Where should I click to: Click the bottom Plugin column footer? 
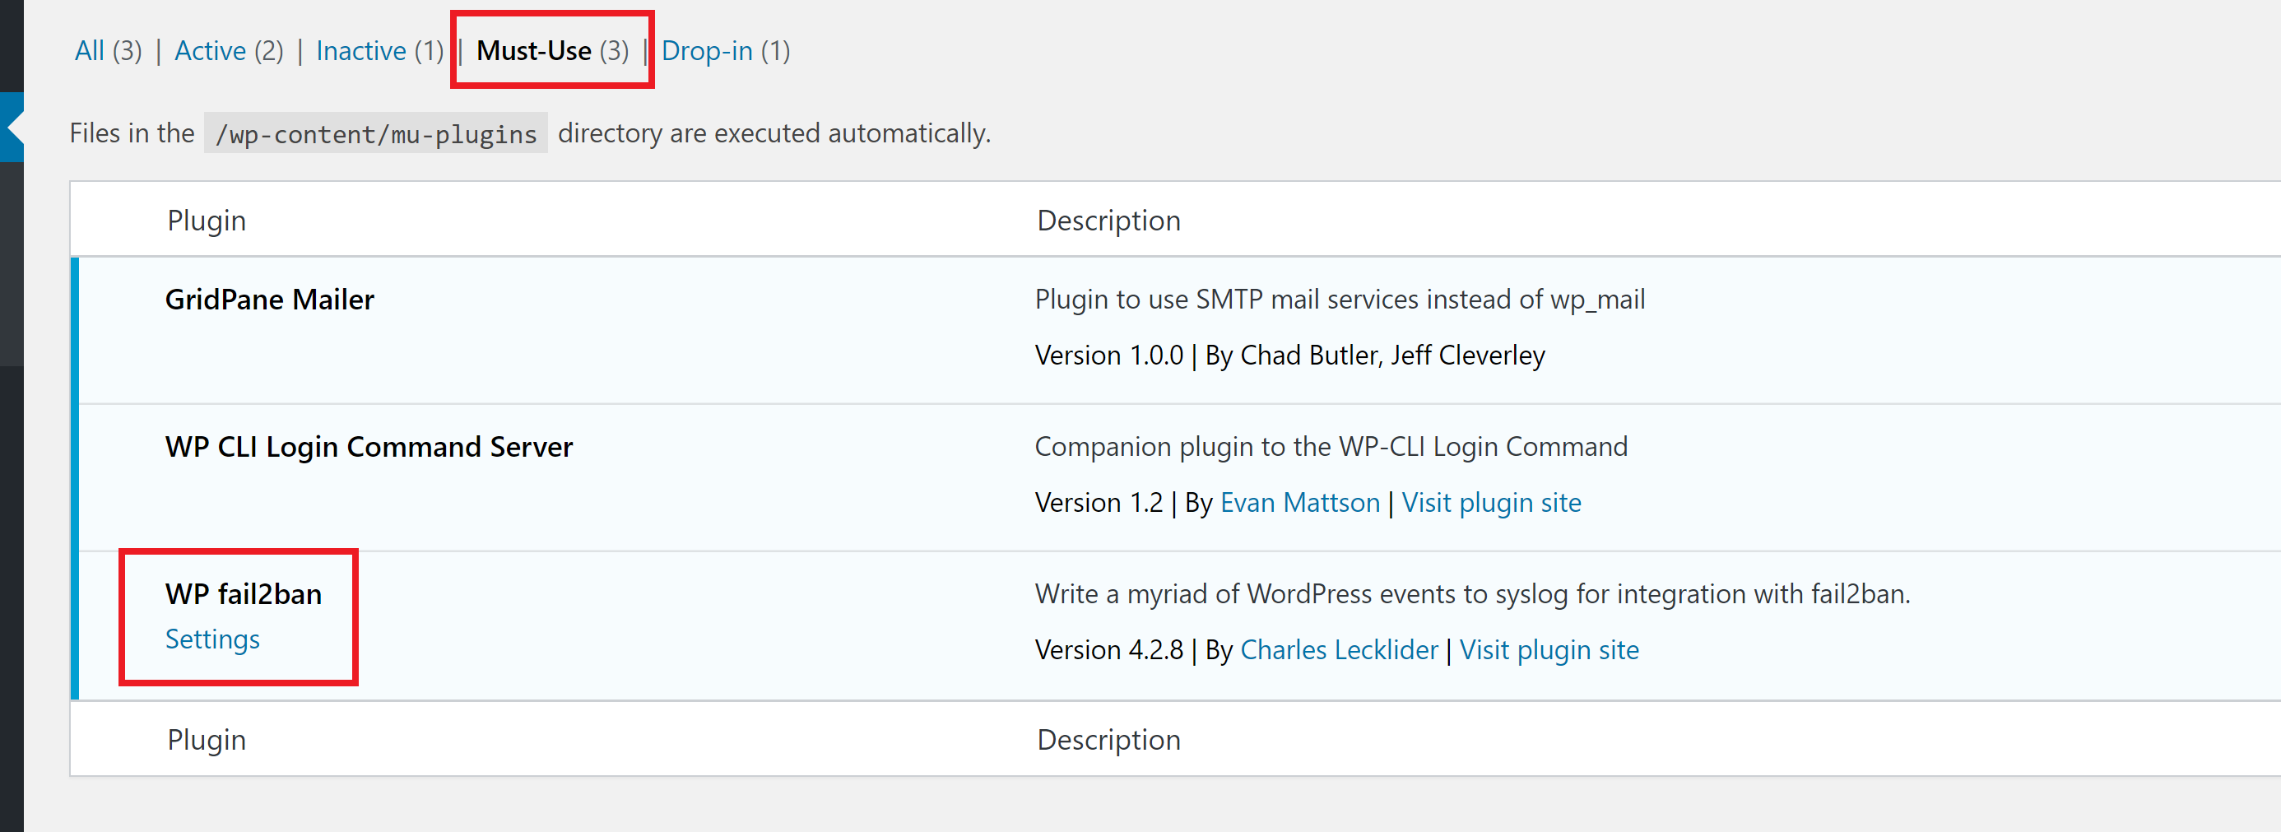pos(207,740)
